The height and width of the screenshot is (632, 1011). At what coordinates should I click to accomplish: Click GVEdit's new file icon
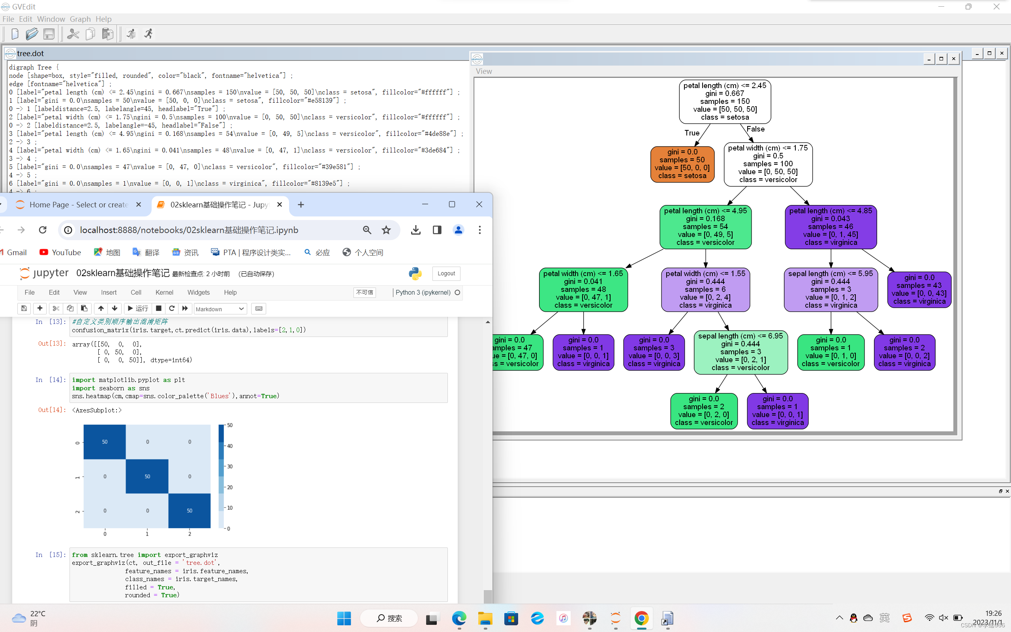15,34
